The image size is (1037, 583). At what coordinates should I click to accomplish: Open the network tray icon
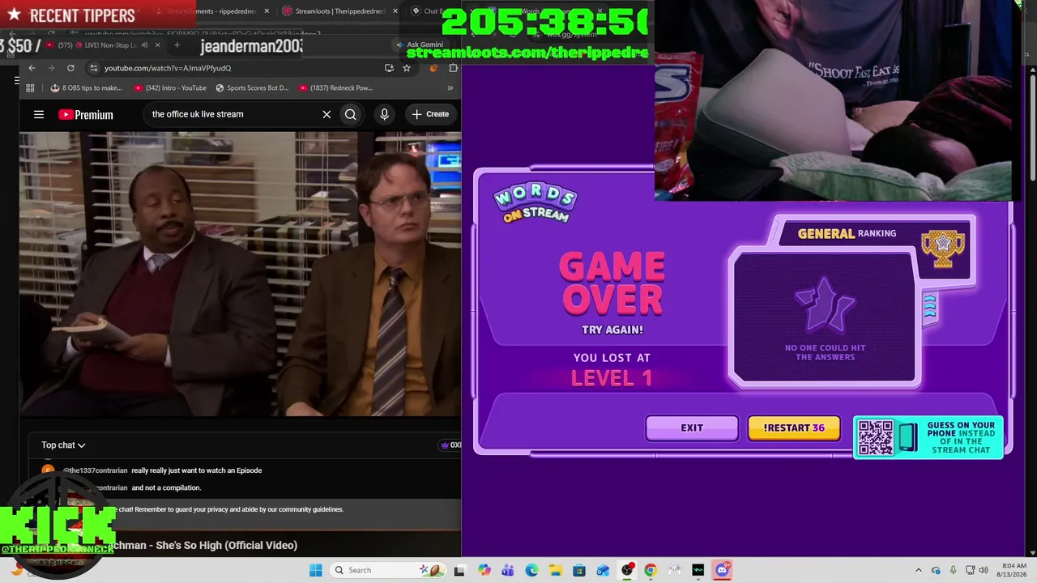point(971,570)
